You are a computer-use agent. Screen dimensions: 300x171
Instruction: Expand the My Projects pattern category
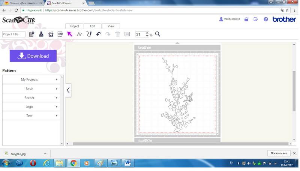click(x=31, y=79)
